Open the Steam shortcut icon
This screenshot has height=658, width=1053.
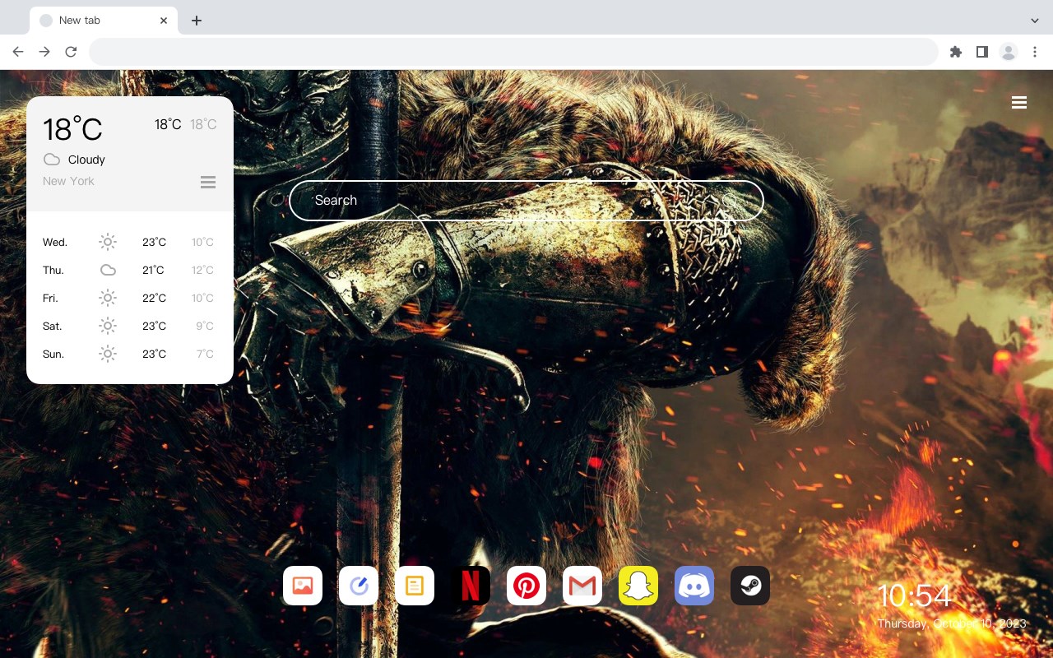pos(750,586)
